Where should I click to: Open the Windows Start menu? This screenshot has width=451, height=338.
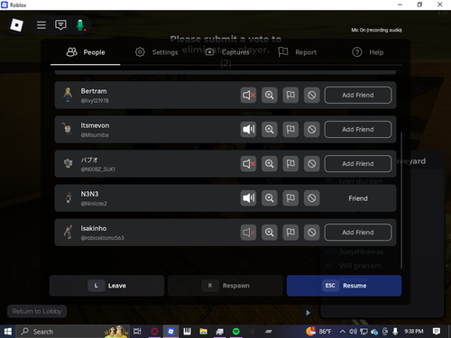8,332
